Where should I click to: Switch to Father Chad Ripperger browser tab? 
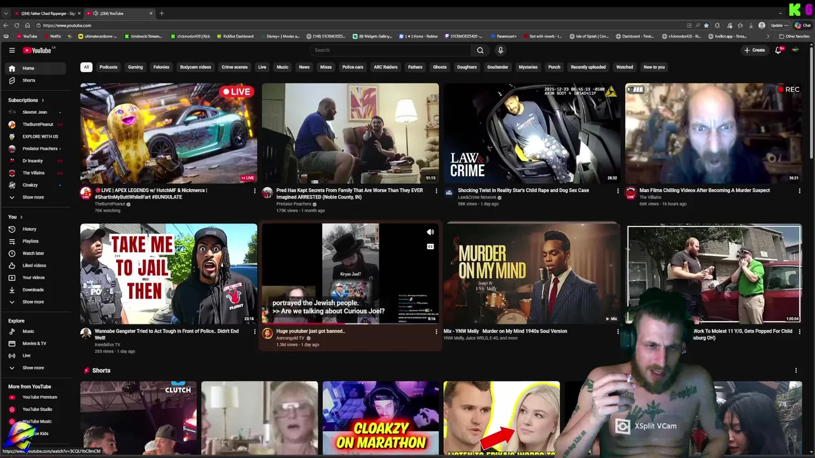48,13
